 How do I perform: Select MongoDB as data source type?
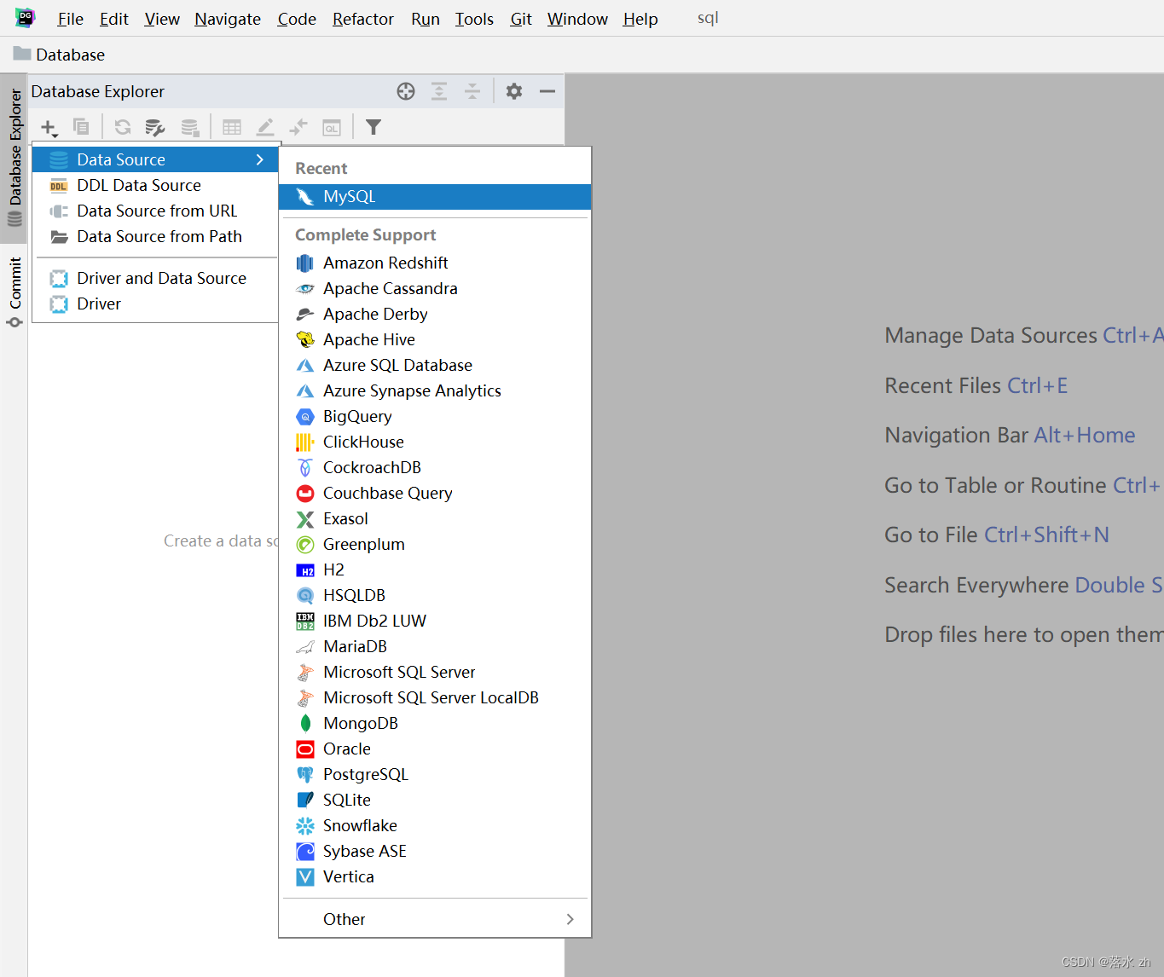coord(360,723)
